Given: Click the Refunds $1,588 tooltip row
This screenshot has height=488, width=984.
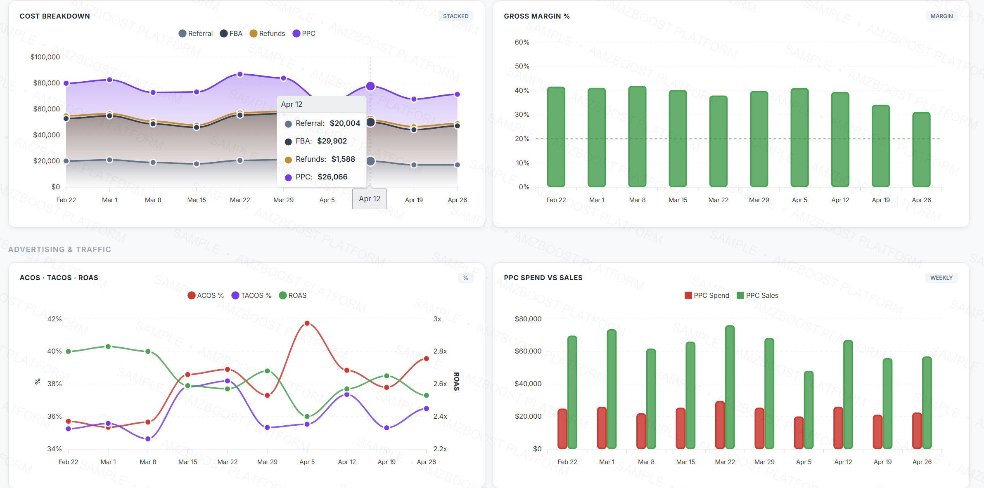Looking at the screenshot, I should pyautogui.click(x=320, y=159).
